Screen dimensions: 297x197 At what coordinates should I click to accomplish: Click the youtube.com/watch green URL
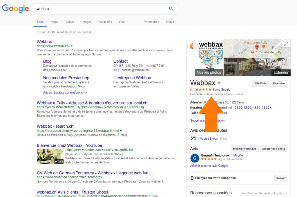pos(99,150)
